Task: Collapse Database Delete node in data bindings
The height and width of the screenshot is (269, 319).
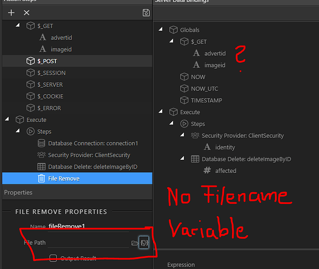Action: click(182, 158)
